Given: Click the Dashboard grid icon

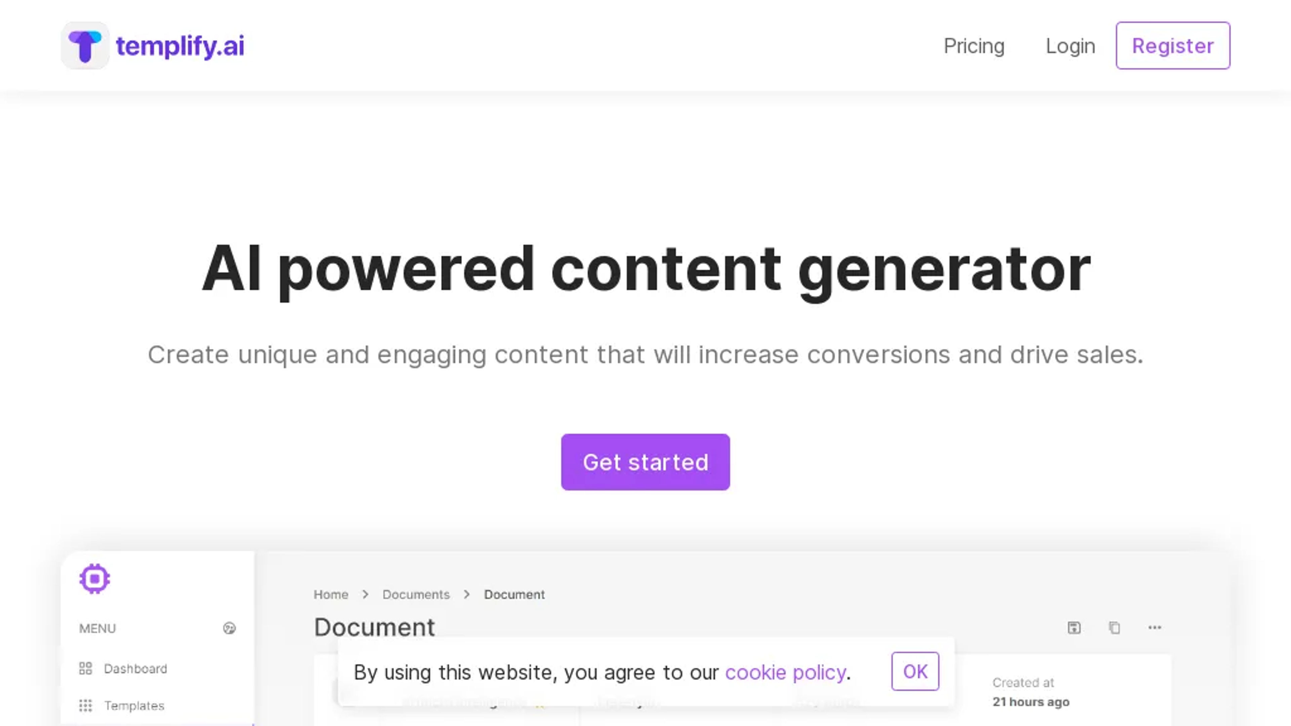Looking at the screenshot, I should (85, 669).
